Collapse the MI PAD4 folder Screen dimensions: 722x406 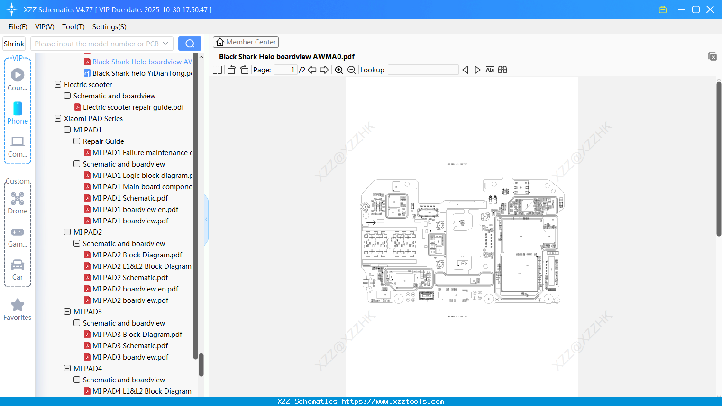67,369
